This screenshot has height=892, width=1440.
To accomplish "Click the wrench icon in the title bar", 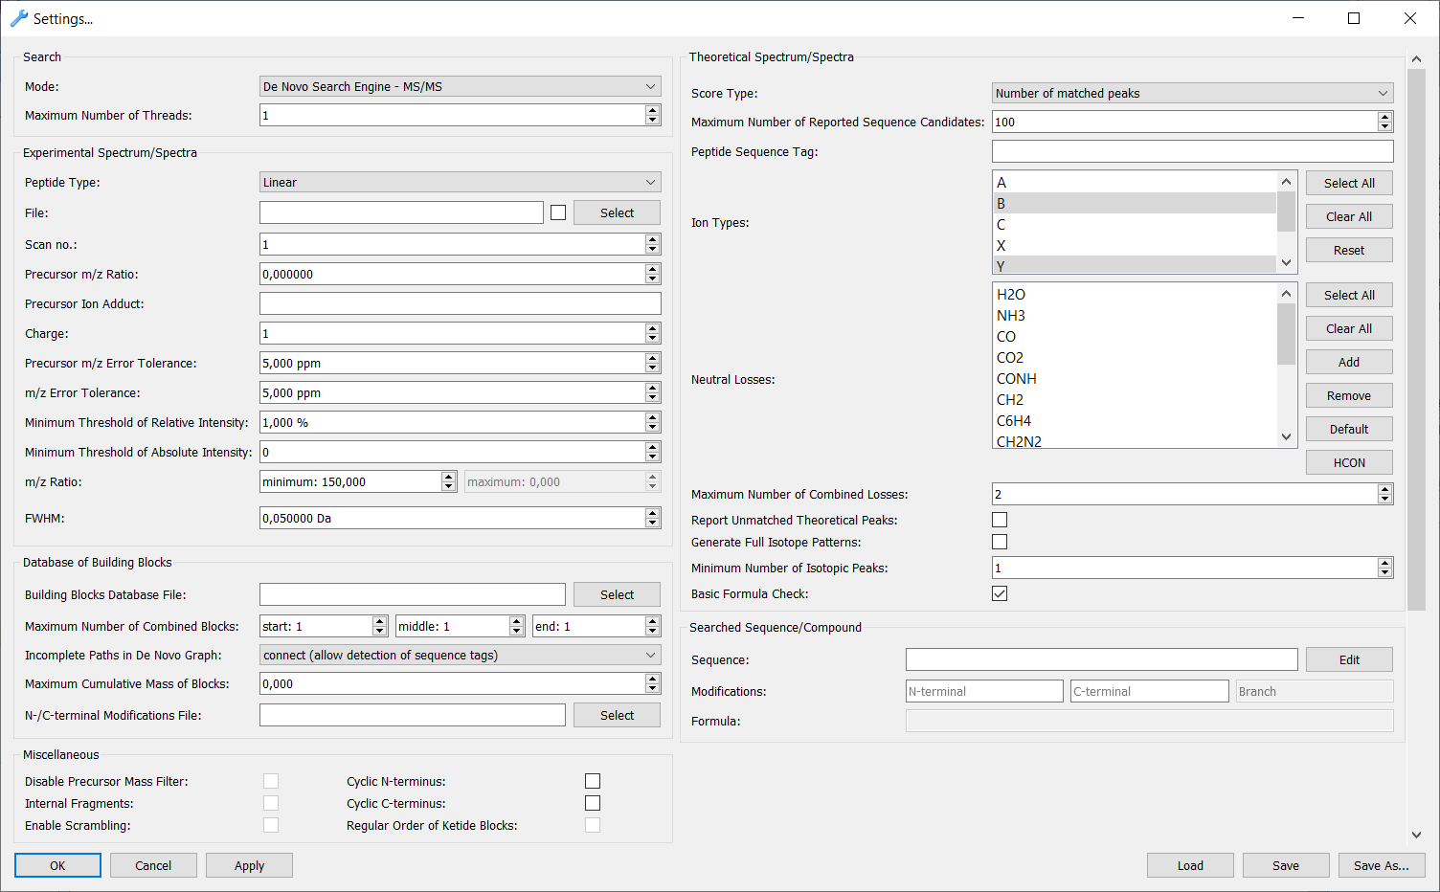I will pos(18,18).
